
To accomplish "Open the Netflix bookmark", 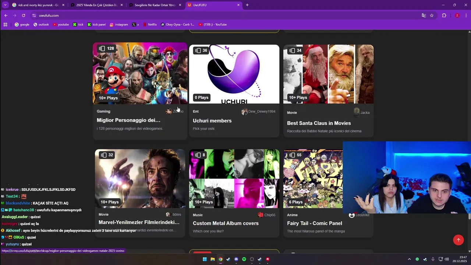I will click(x=150, y=25).
